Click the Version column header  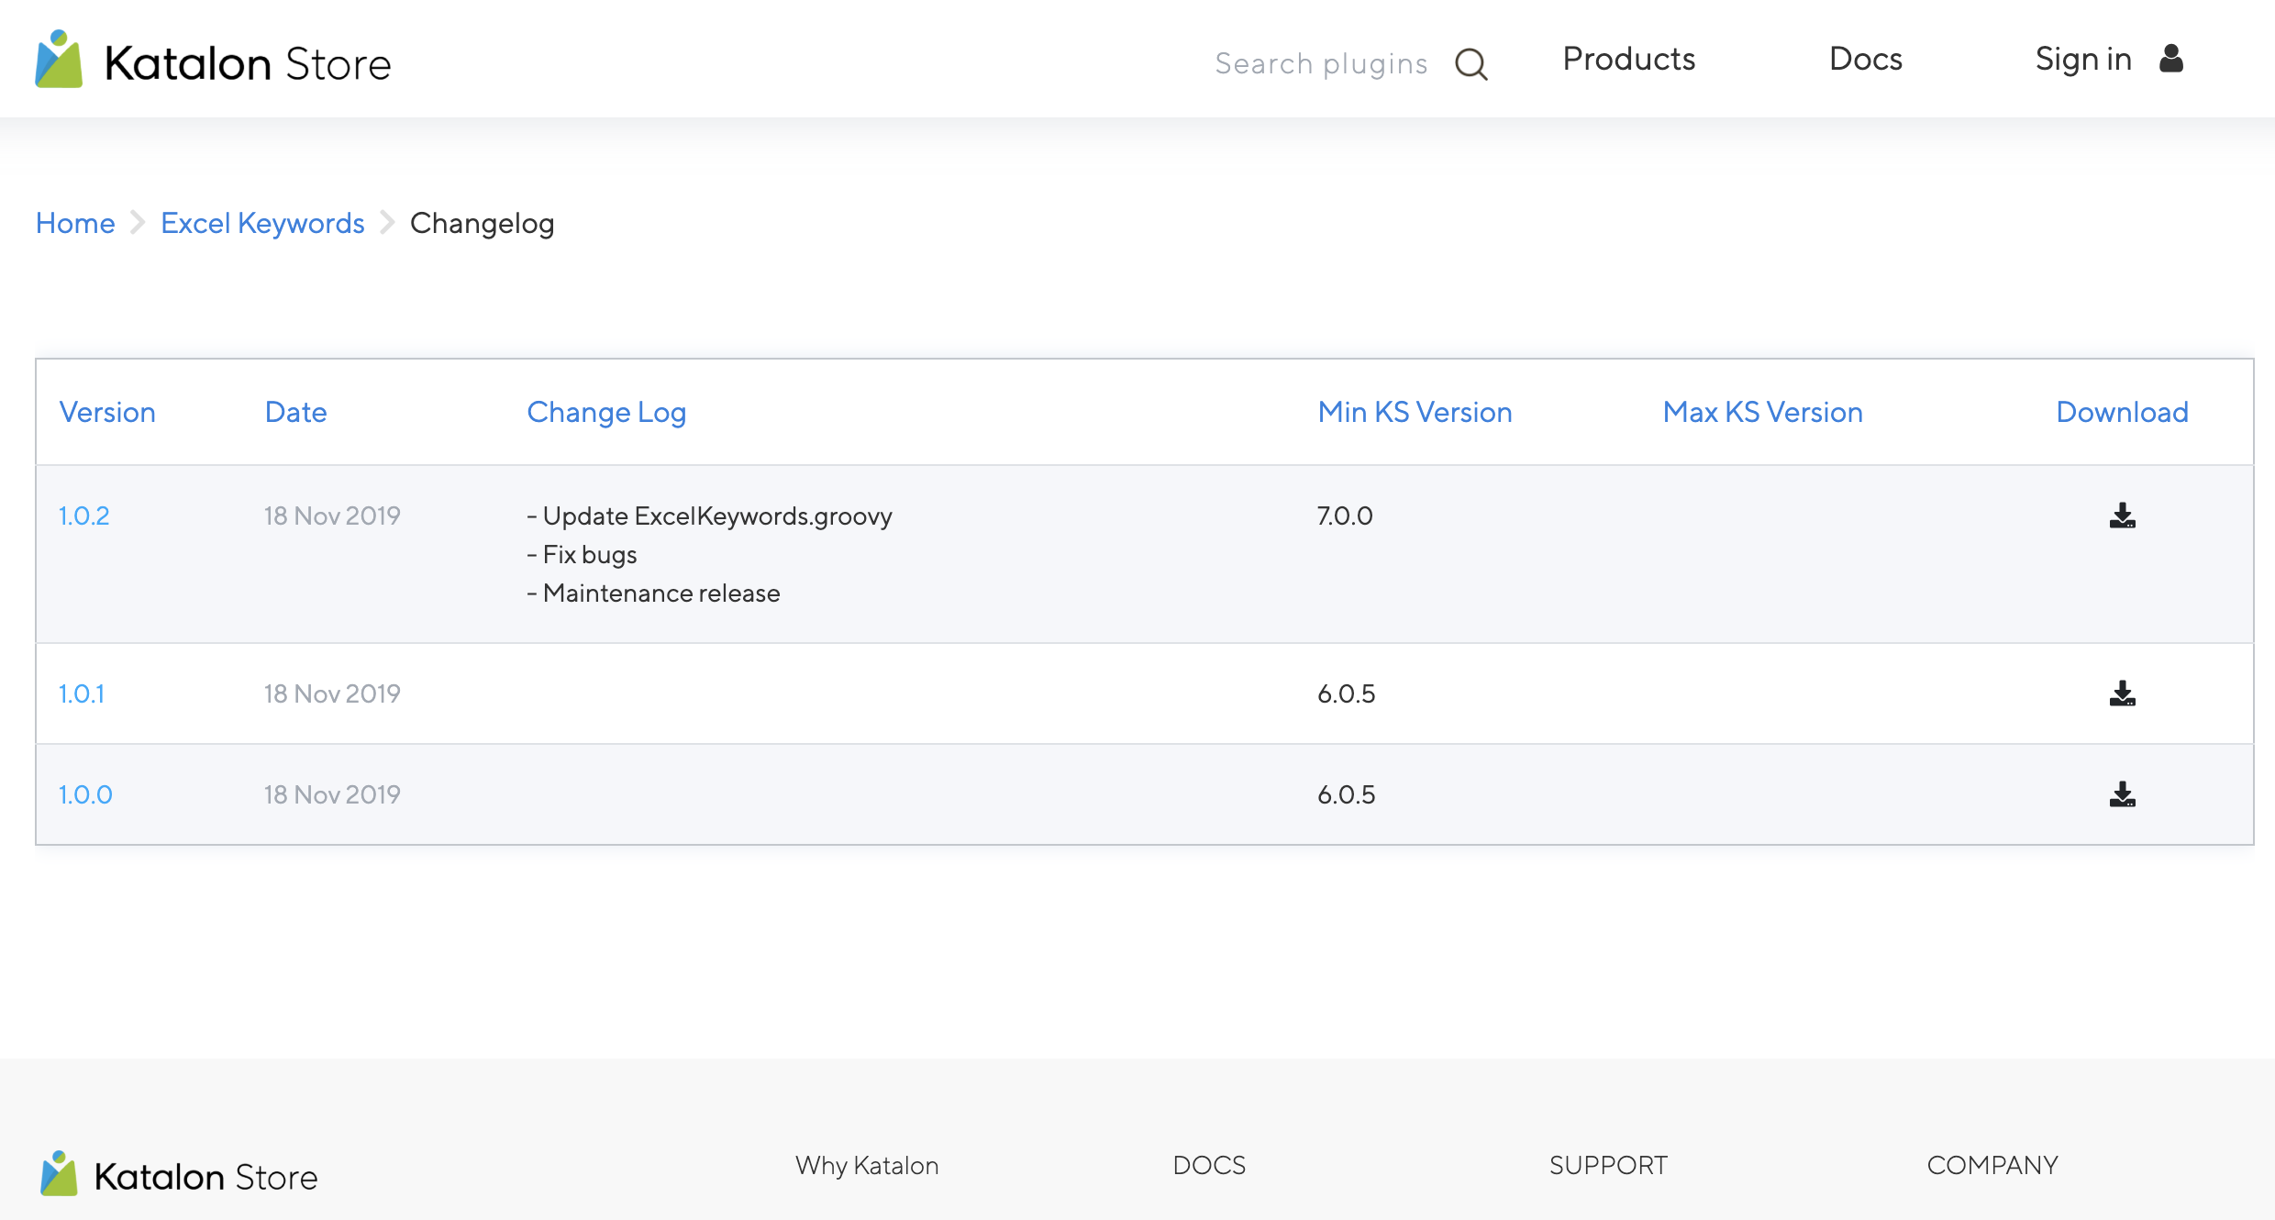click(x=107, y=412)
